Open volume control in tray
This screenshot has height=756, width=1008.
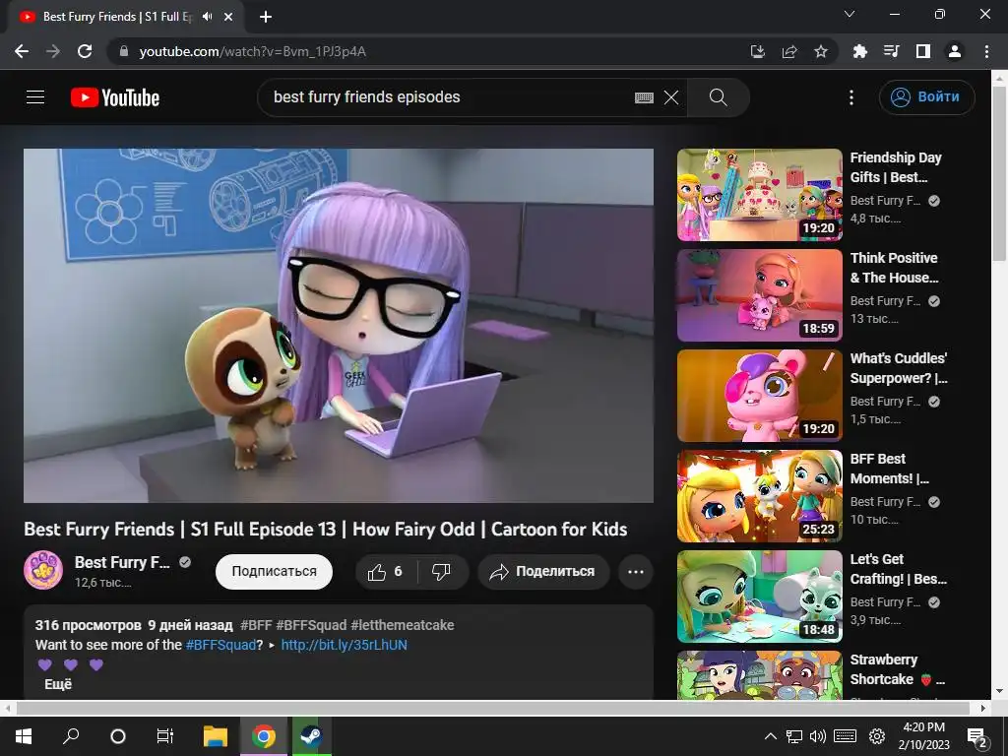818,736
